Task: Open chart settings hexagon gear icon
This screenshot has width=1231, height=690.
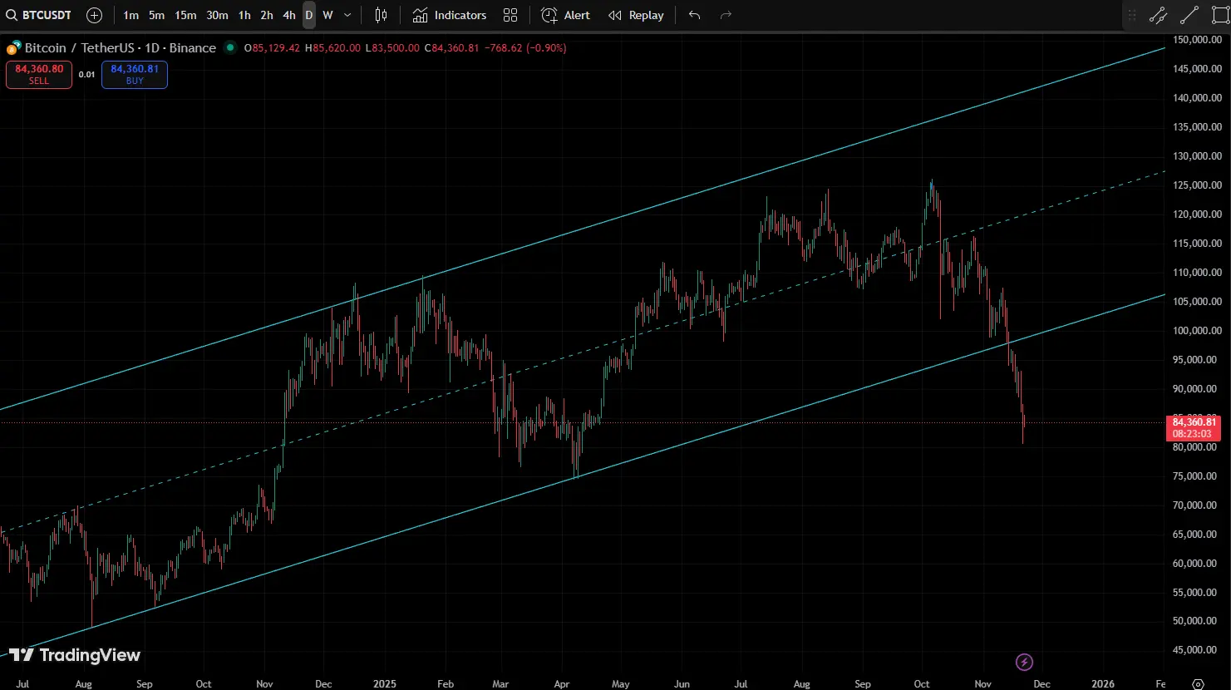Action: [1198, 683]
